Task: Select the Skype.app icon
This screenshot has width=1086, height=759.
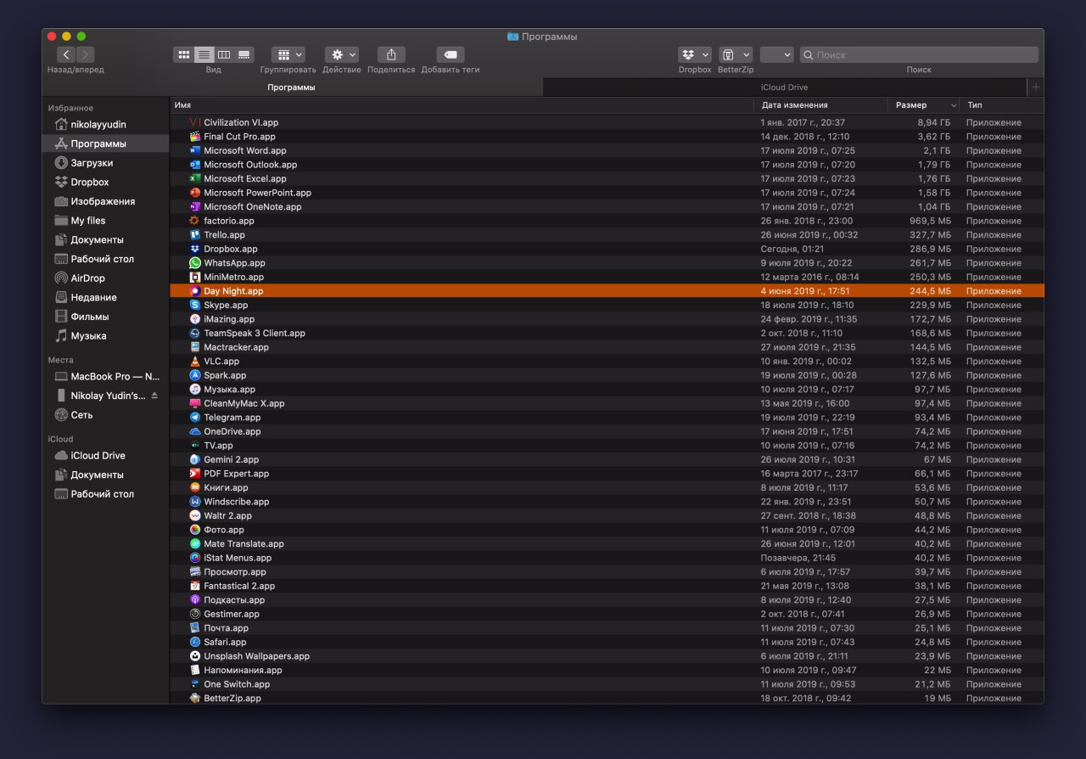Action: click(x=195, y=305)
